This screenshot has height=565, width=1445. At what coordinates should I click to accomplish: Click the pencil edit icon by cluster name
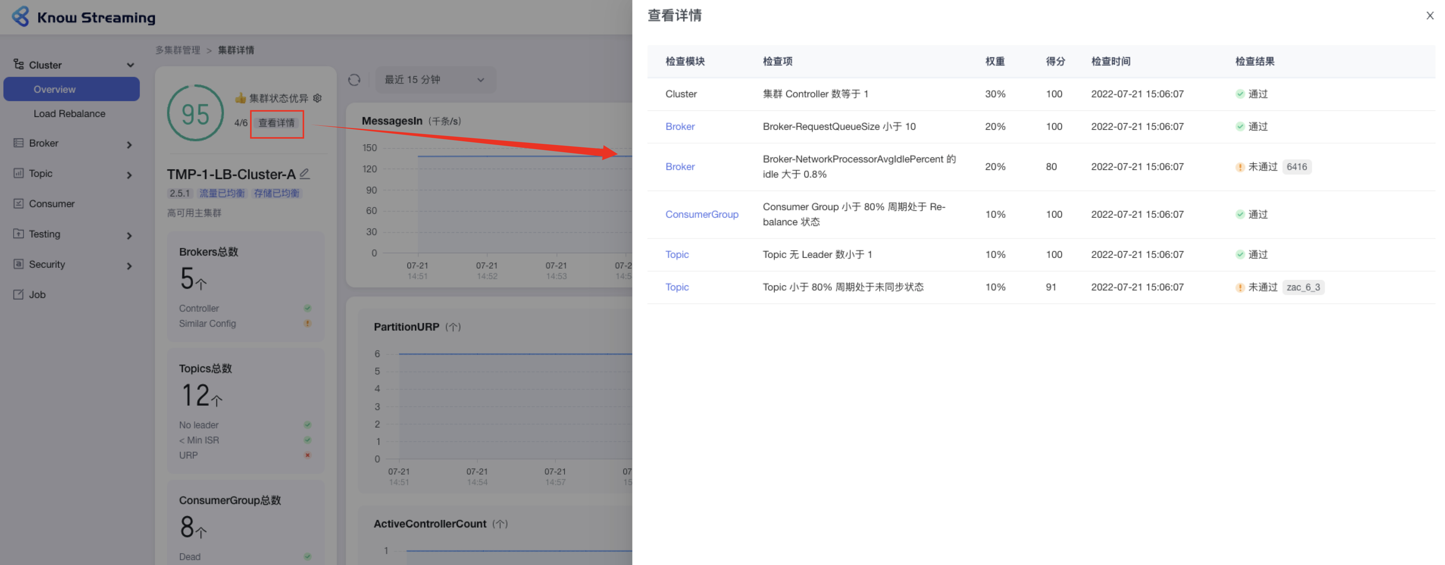coord(305,174)
